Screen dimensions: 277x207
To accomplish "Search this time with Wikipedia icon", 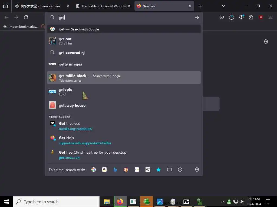I will pyautogui.click(x=148, y=170).
